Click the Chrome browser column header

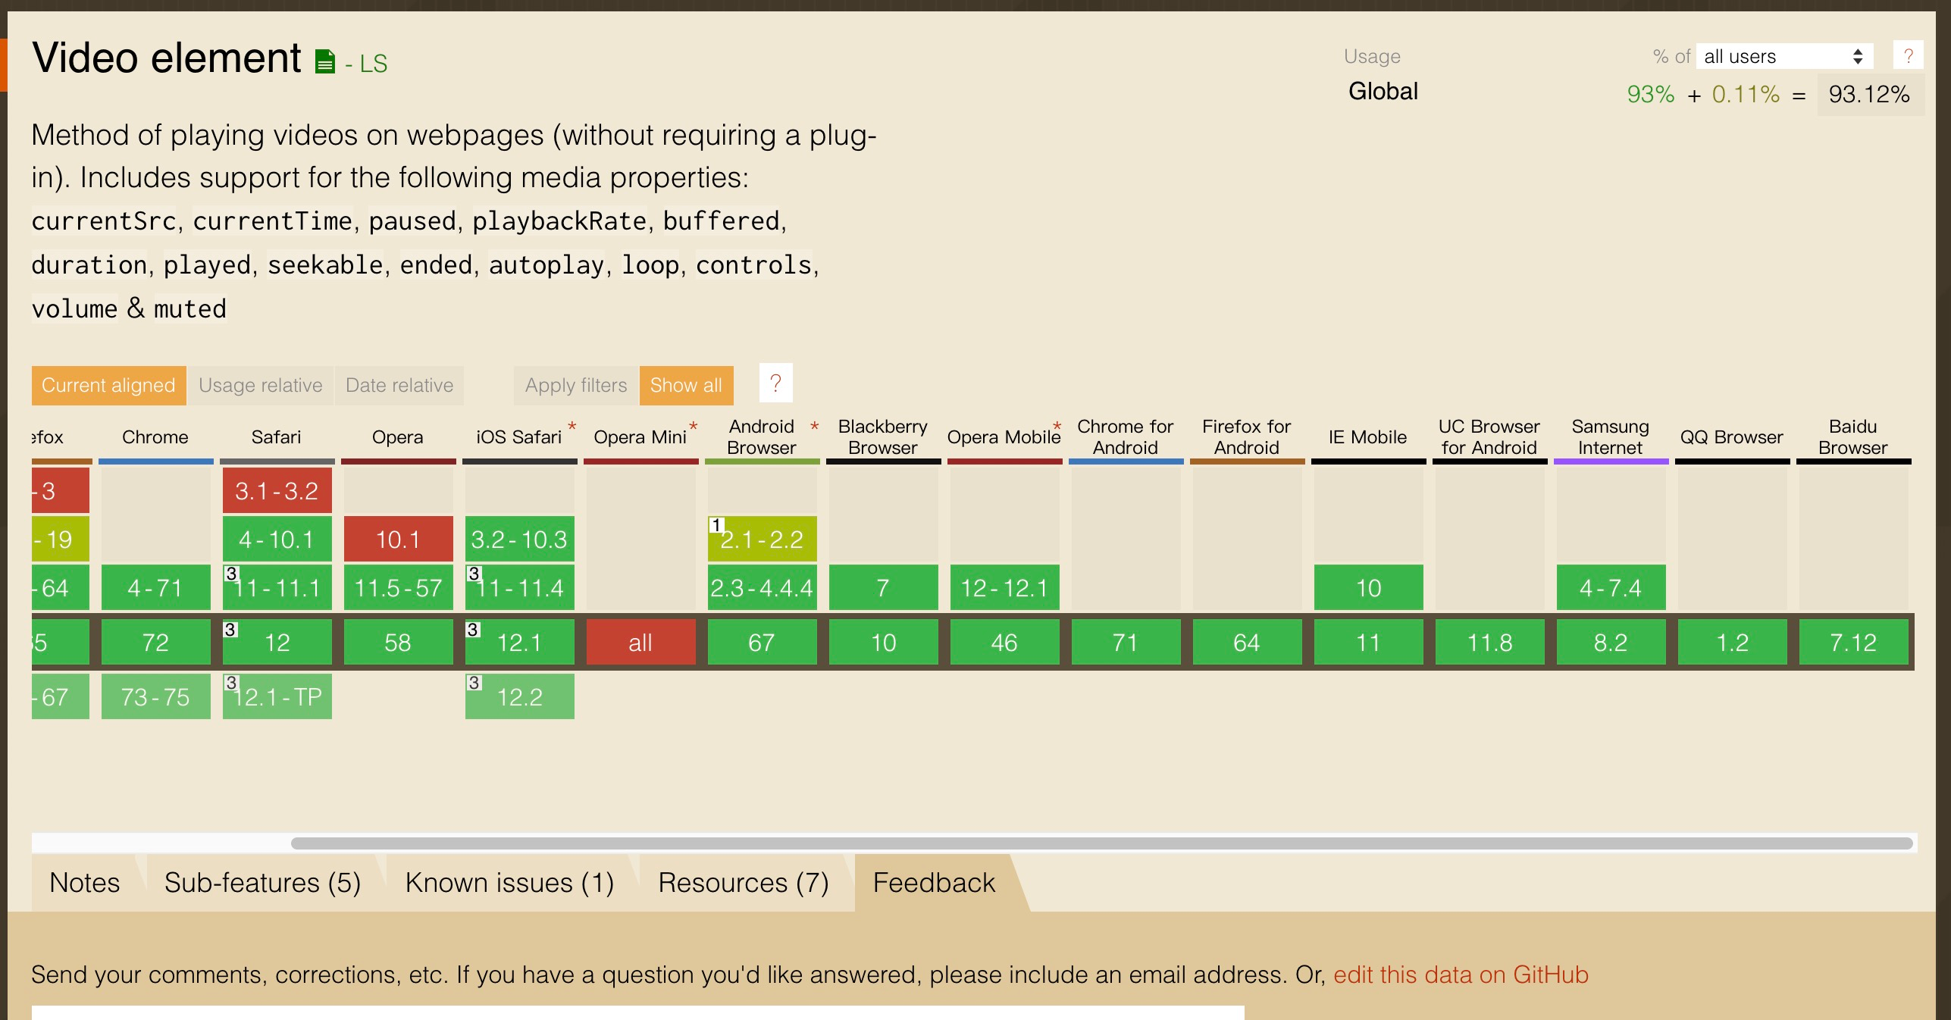pos(155,437)
